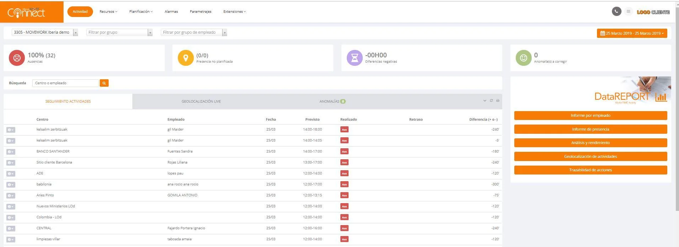Click the Aus badge for ADE row
This screenshot has width=679, height=247.
pyautogui.click(x=344, y=173)
